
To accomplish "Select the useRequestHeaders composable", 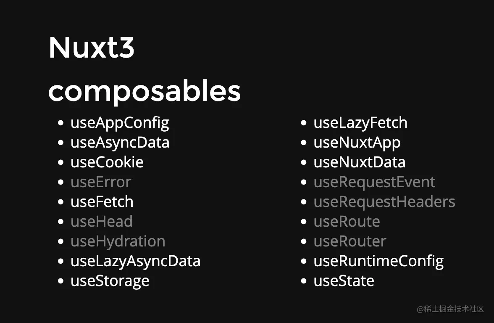I will [384, 202].
